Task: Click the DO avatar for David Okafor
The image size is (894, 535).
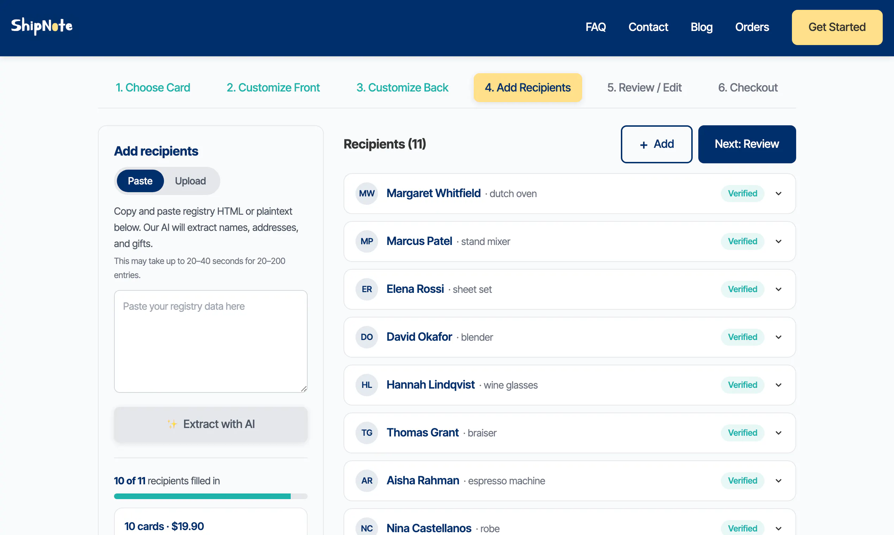Action: pyautogui.click(x=367, y=337)
